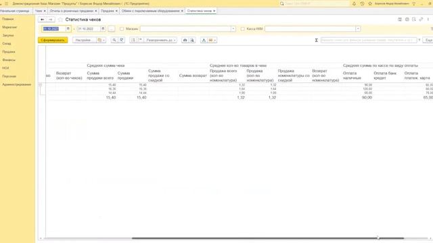The height and width of the screenshot is (243, 433).
Task: Open the Еще menu button
Action: click(428, 40)
